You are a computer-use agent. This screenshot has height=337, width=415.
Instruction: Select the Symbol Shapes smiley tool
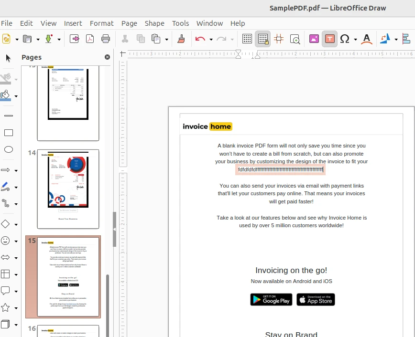(x=6, y=241)
